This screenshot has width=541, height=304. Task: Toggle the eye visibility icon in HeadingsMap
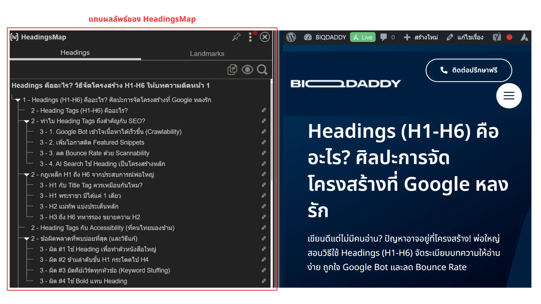tap(247, 70)
